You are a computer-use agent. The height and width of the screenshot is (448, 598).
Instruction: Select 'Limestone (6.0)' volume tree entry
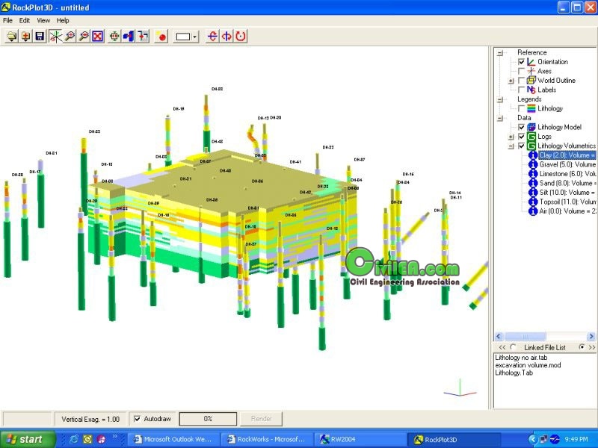point(567,174)
